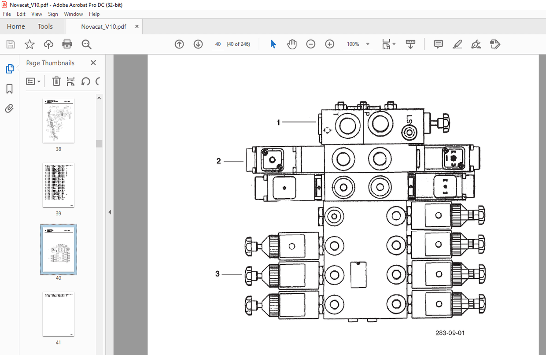Click the Print file icon
The width and height of the screenshot is (546, 355).
click(67, 44)
